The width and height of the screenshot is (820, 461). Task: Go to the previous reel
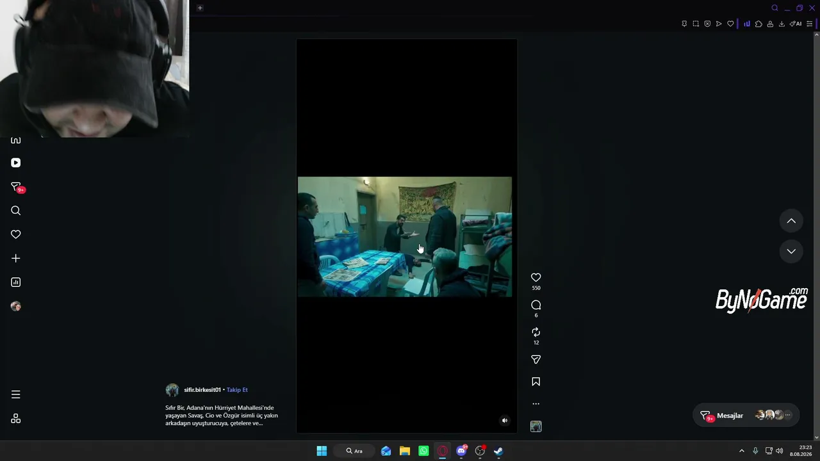[x=791, y=221]
